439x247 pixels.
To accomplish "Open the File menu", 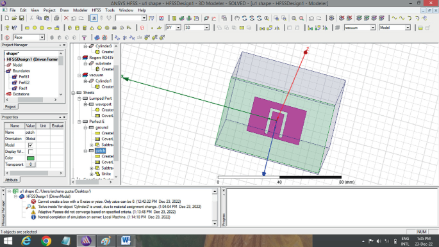I will click(x=13, y=10).
